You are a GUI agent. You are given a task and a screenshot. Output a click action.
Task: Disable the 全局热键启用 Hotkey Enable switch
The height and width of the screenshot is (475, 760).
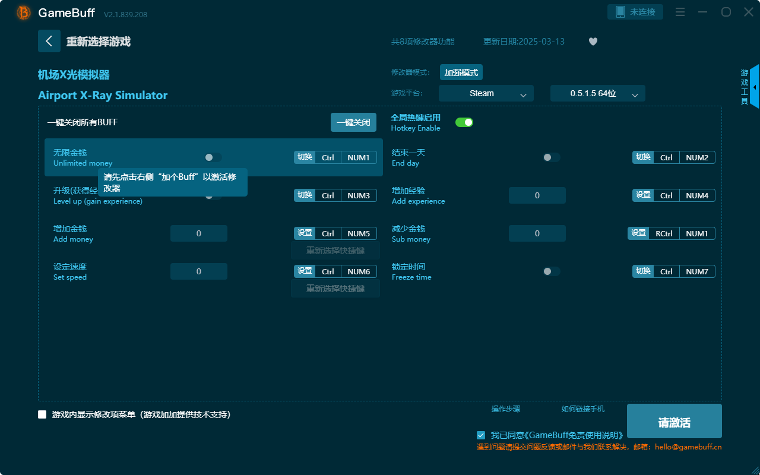464,122
